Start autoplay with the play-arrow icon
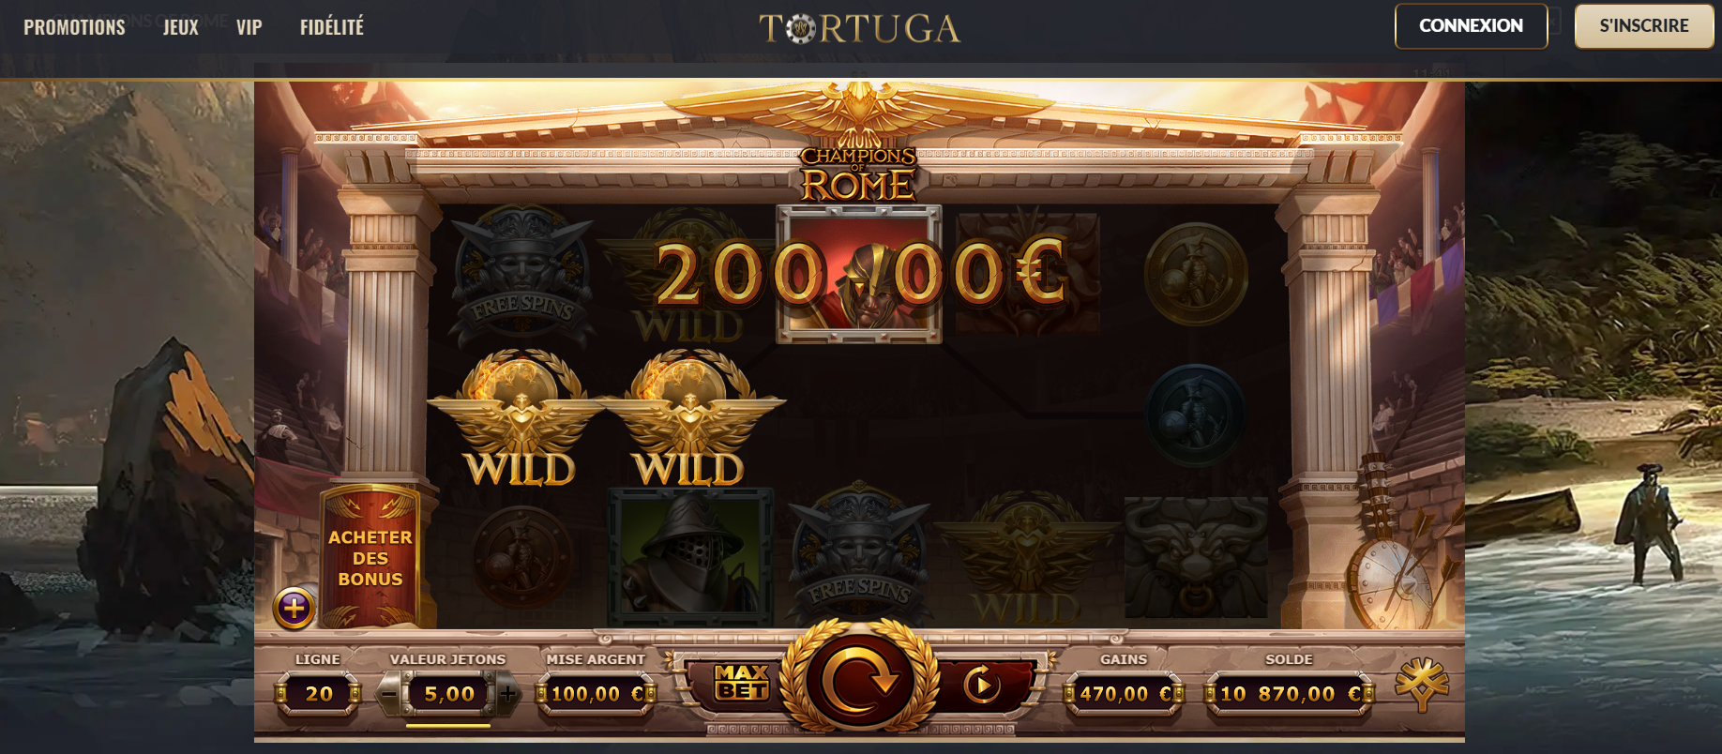This screenshot has height=754, width=1722. [x=981, y=686]
